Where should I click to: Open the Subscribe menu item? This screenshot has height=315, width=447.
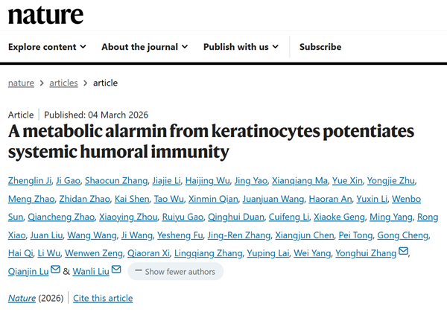pos(320,47)
